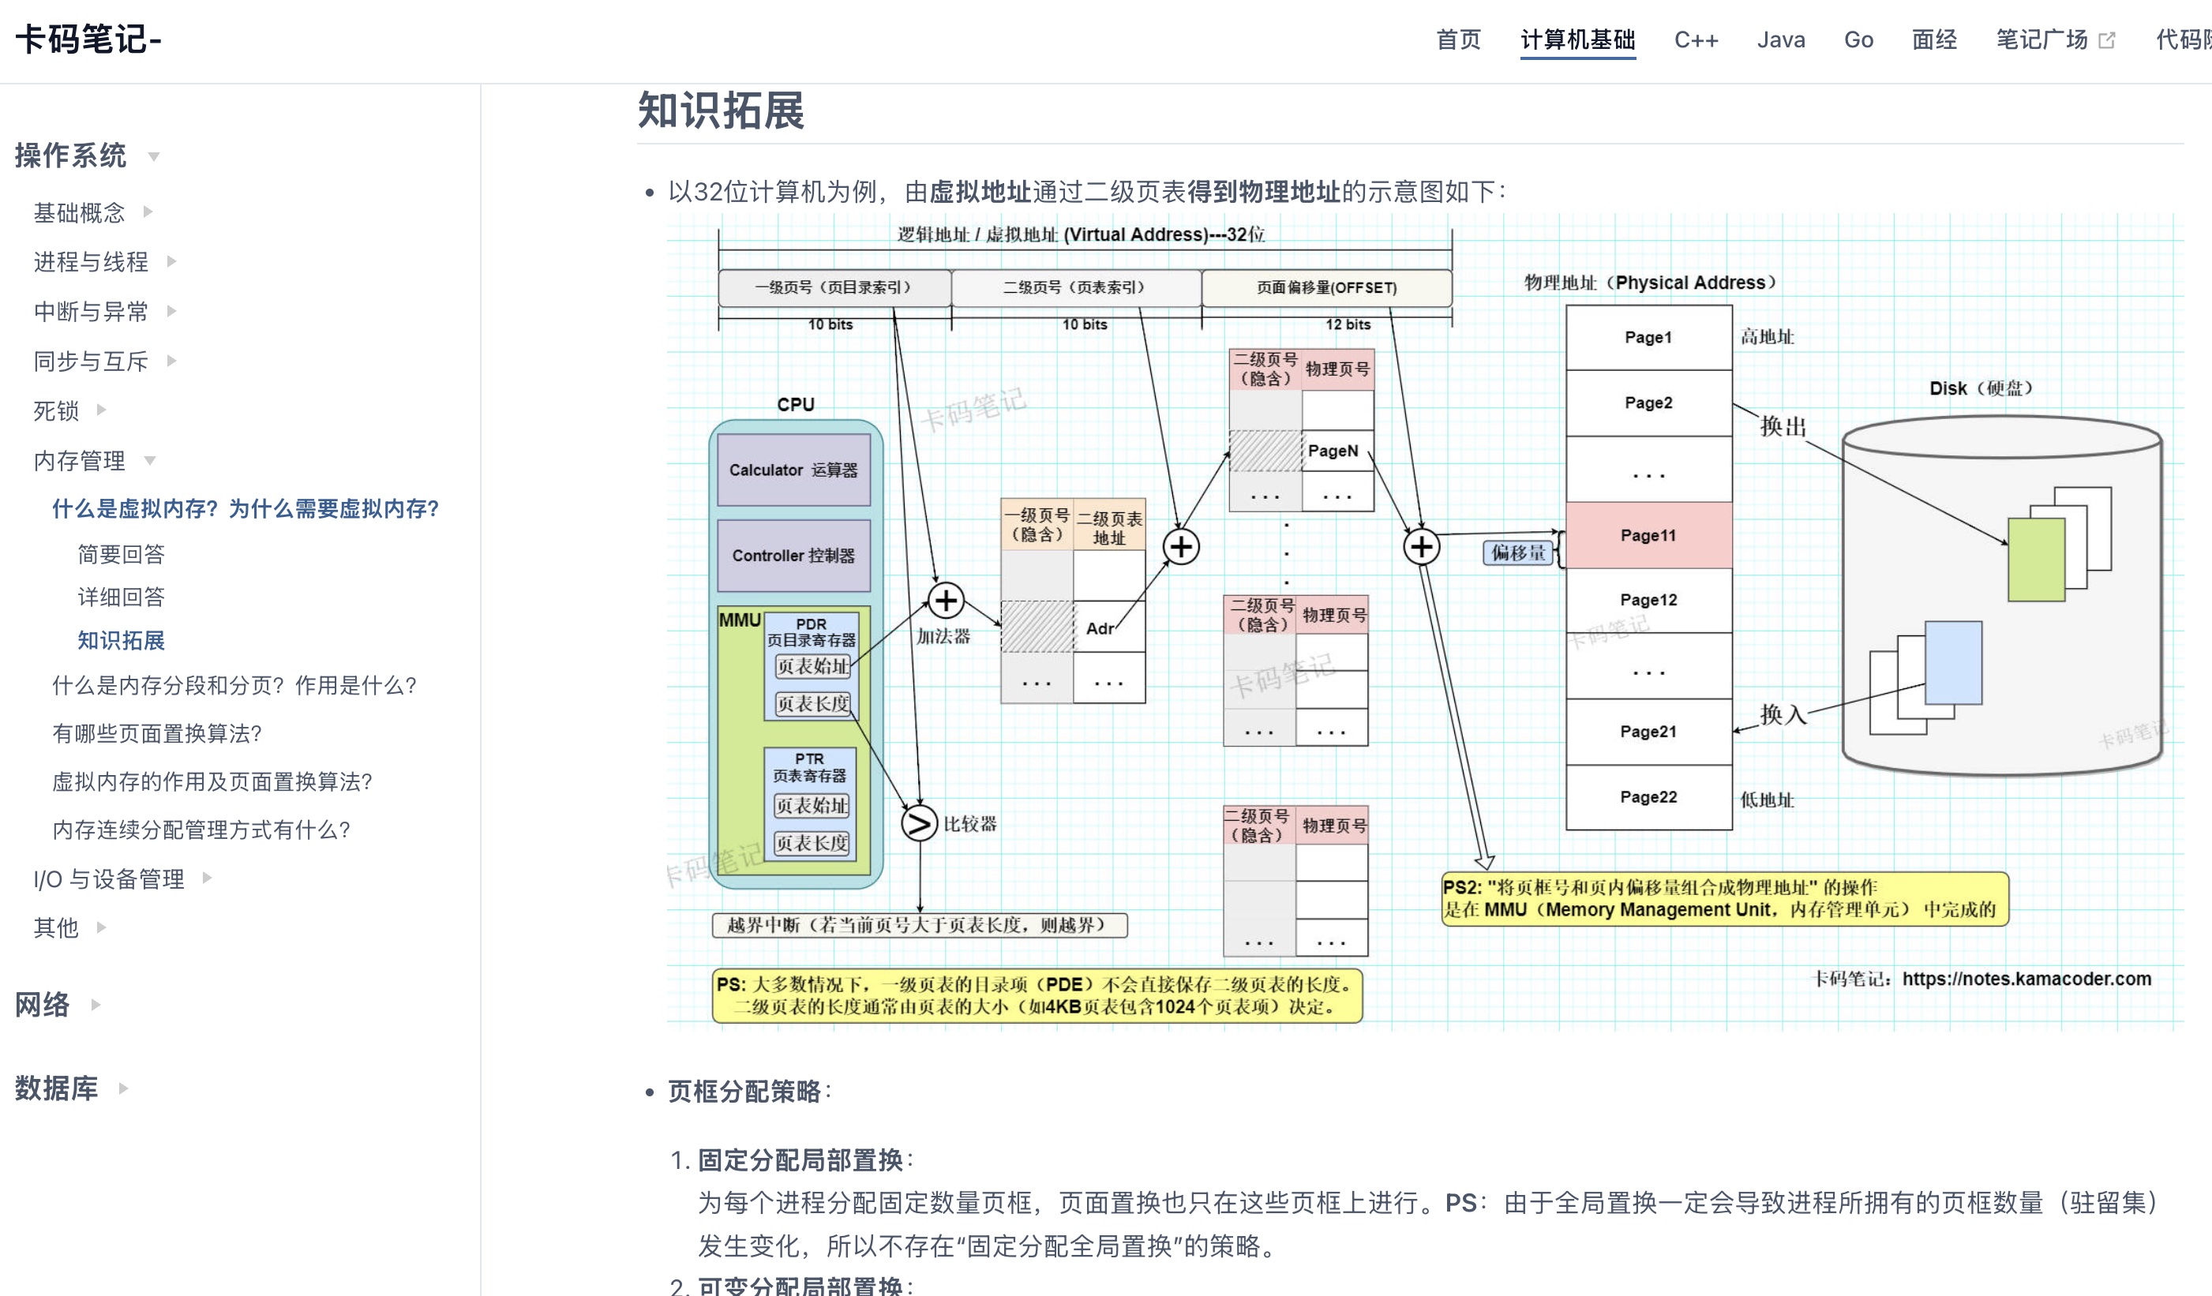This screenshot has height=1296, width=2212.
Task: Open 面经 in the top navbar
Action: tap(1934, 40)
